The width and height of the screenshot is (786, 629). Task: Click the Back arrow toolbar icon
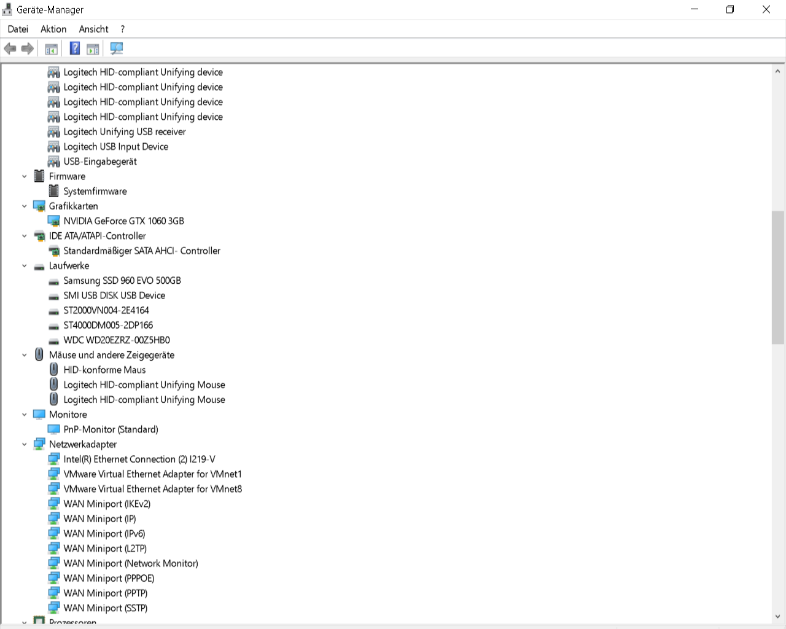point(10,49)
